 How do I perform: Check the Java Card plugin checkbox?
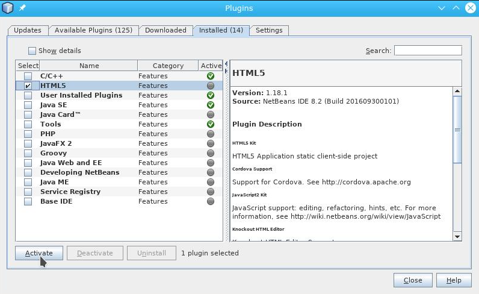tap(28, 114)
